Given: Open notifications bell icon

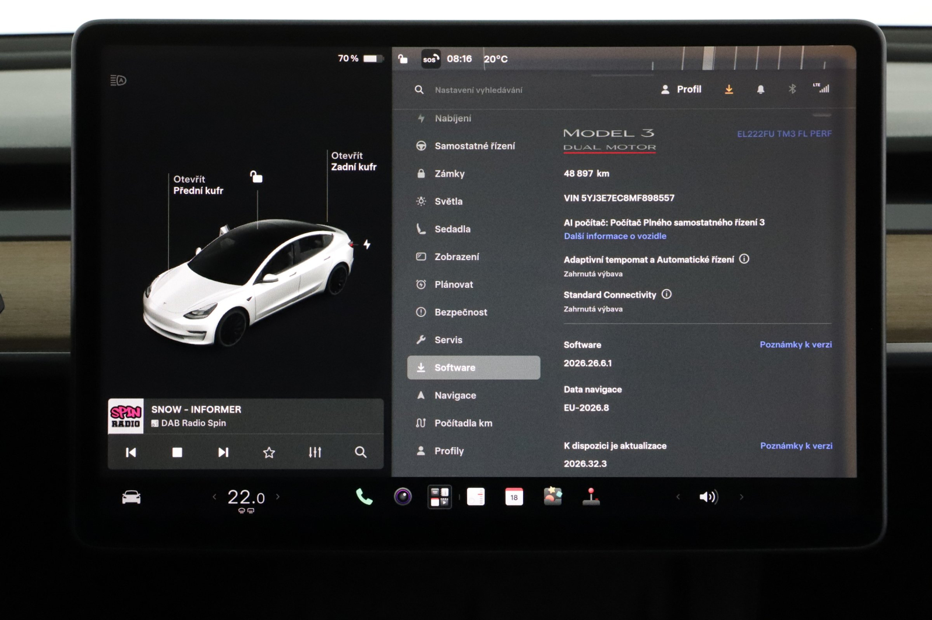Looking at the screenshot, I should 760,89.
